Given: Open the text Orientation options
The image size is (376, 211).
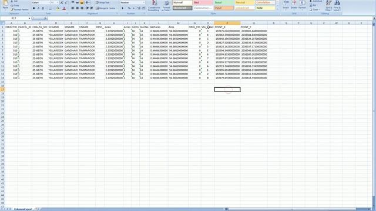Looking at the screenshot, I should [88, 2].
